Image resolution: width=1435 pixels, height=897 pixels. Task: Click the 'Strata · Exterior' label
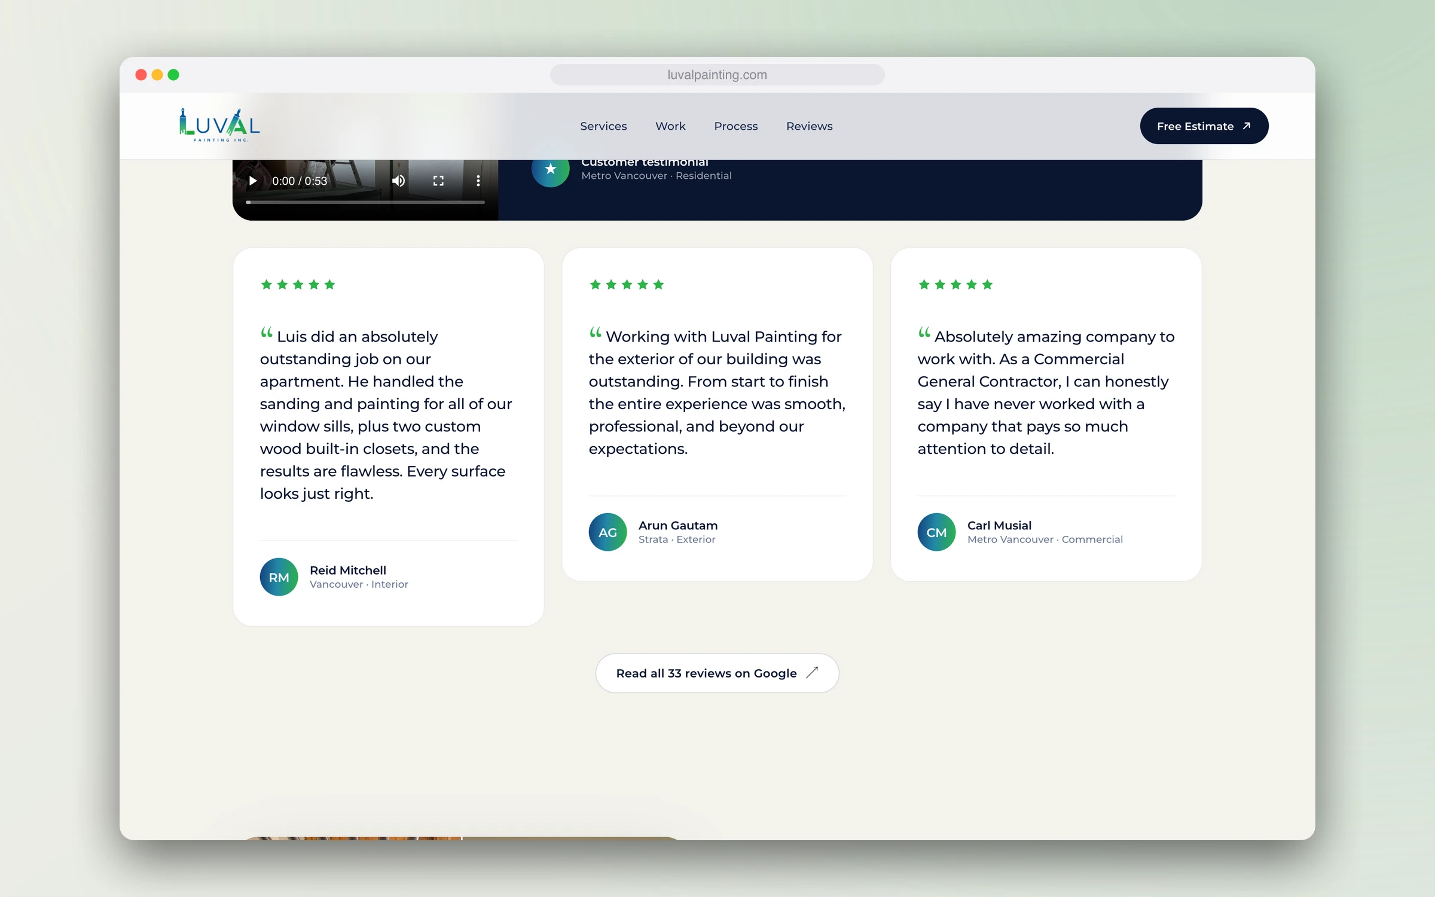677,539
